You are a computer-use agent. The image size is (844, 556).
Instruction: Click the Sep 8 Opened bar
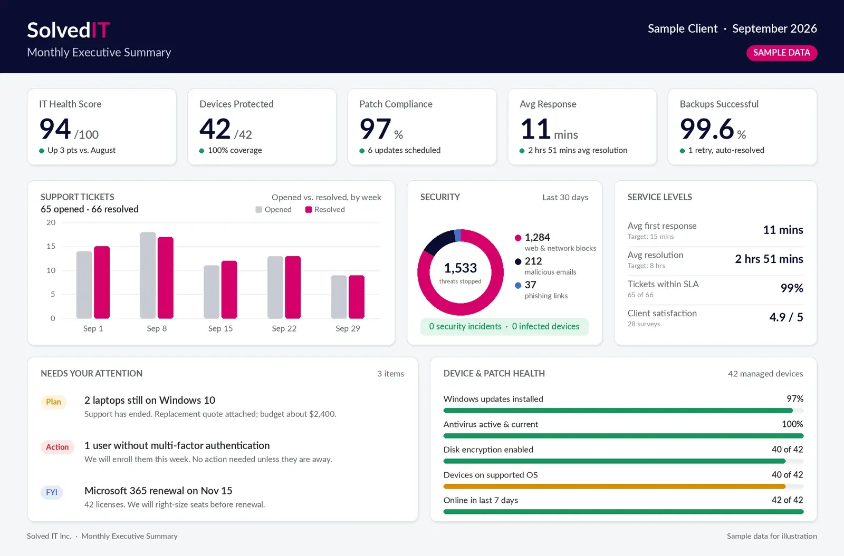point(148,275)
